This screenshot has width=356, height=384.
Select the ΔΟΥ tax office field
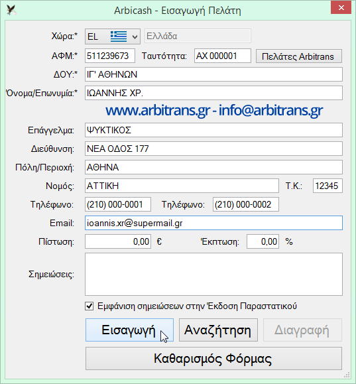pos(213,74)
